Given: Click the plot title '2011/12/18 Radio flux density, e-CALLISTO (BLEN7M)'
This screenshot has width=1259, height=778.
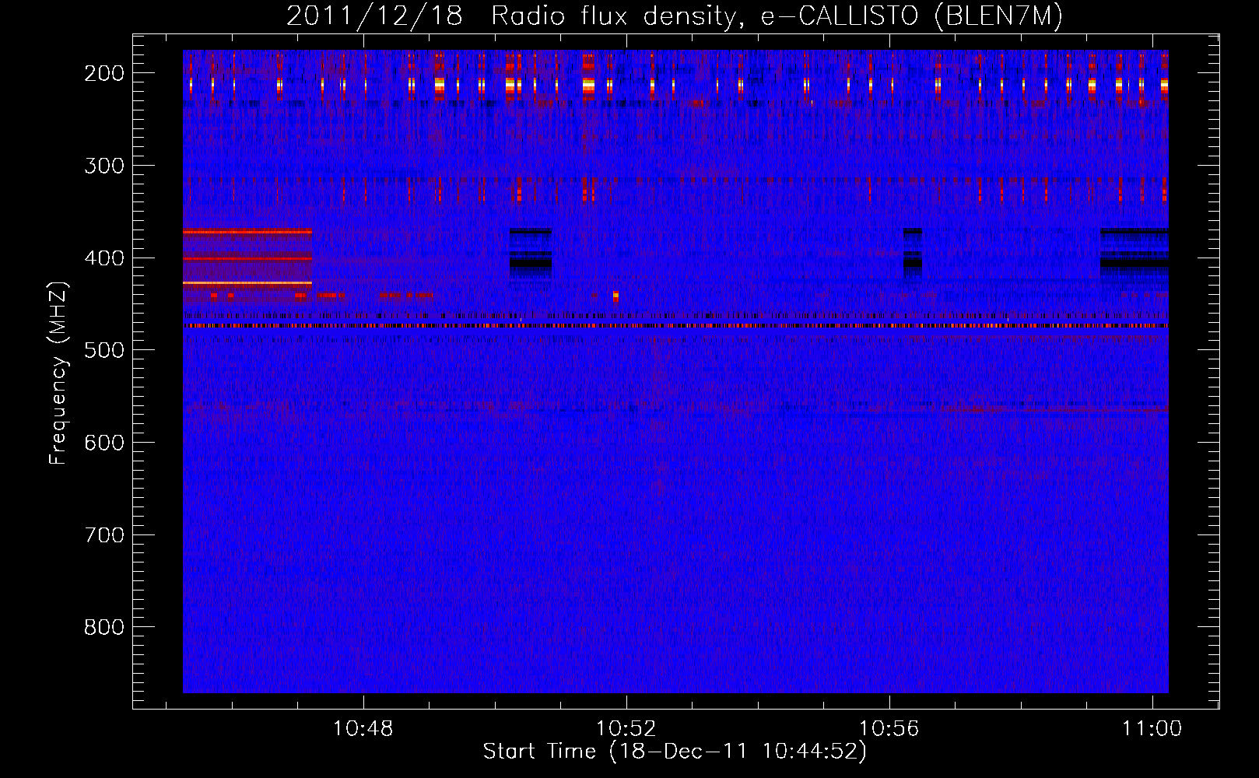Looking at the screenshot, I should pyautogui.click(x=675, y=16).
